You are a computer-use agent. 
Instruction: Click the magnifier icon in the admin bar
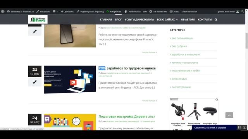[243, 11]
